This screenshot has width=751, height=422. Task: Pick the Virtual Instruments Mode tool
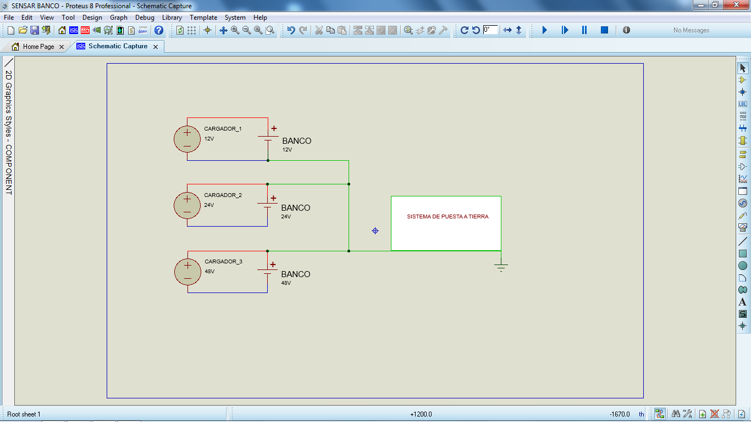(x=743, y=227)
